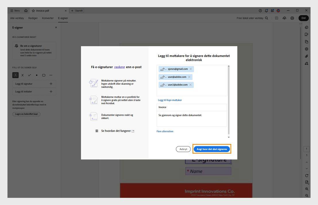This screenshot has height=205, width=318.
Task: Click the page number 1 box
Action: click(307, 149)
